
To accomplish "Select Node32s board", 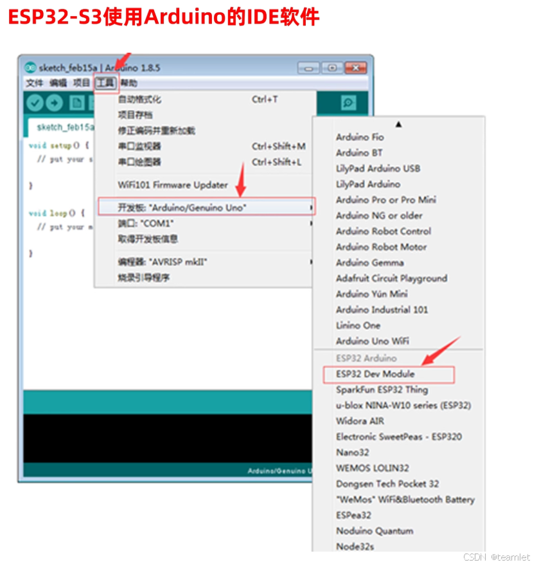I will [x=355, y=546].
